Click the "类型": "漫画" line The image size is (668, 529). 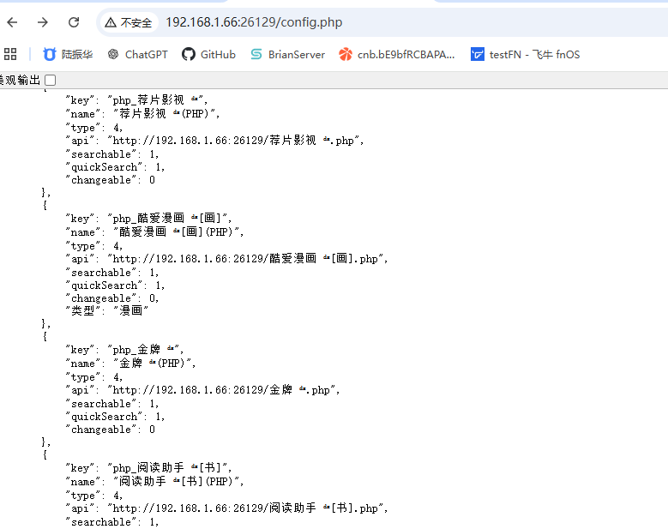[x=107, y=311]
